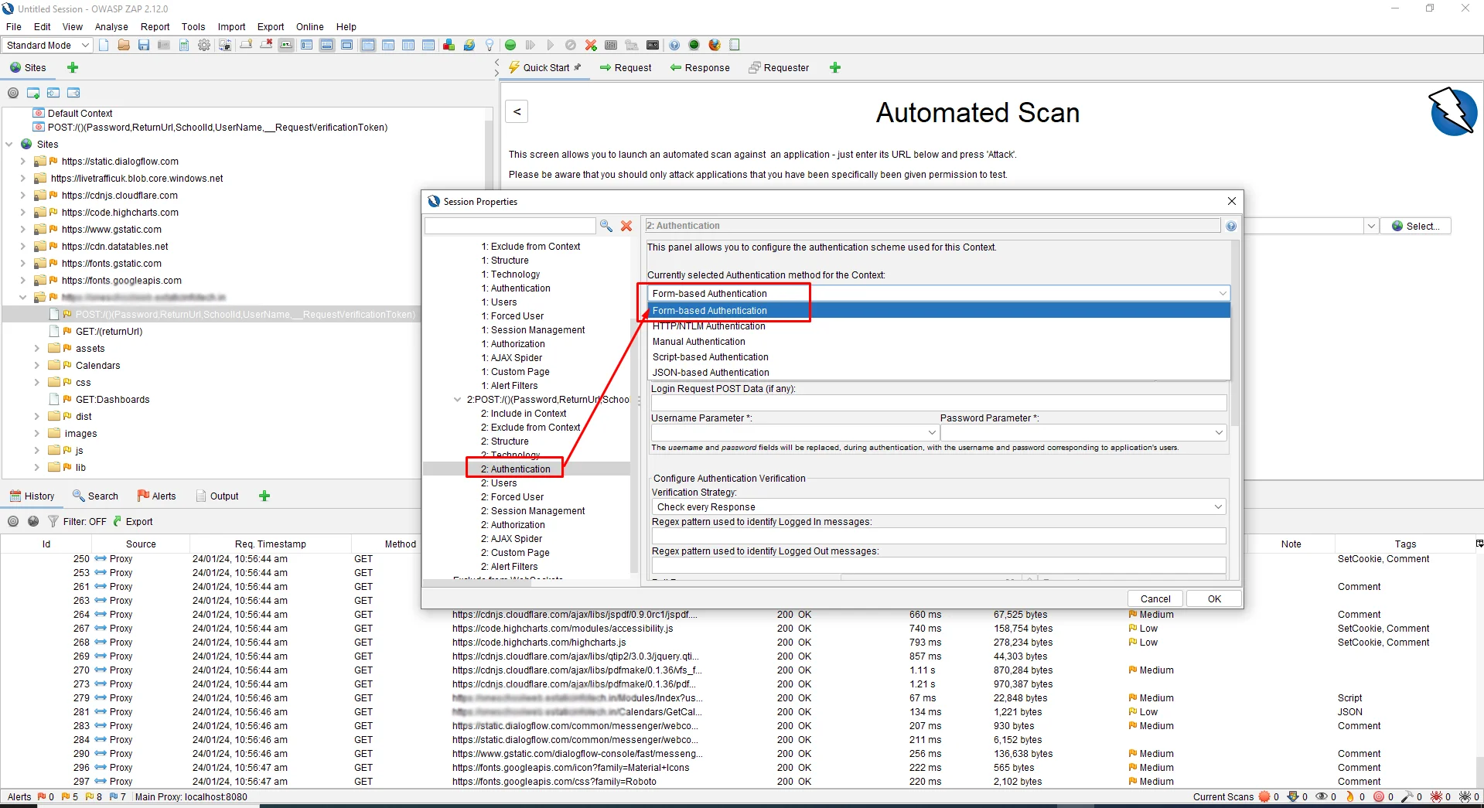Enable HTTP/NTLM Authentication option
The width and height of the screenshot is (1484, 808).
tap(708, 326)
